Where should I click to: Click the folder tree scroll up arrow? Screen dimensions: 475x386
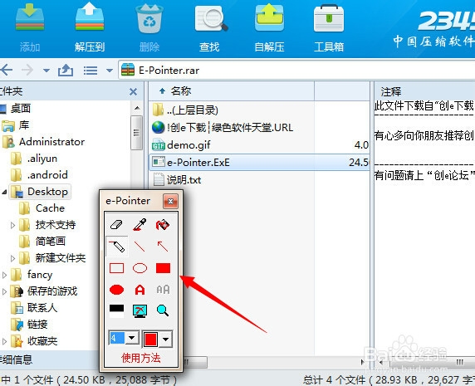[x=137, y=108]
